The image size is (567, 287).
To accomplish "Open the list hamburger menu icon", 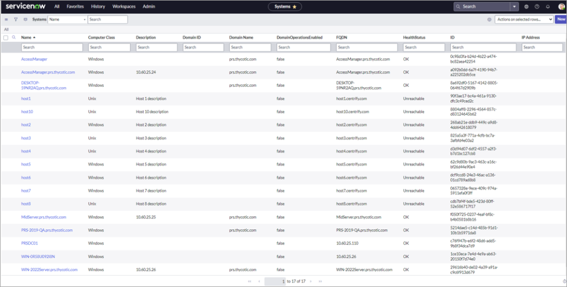I will click(6, 19).
